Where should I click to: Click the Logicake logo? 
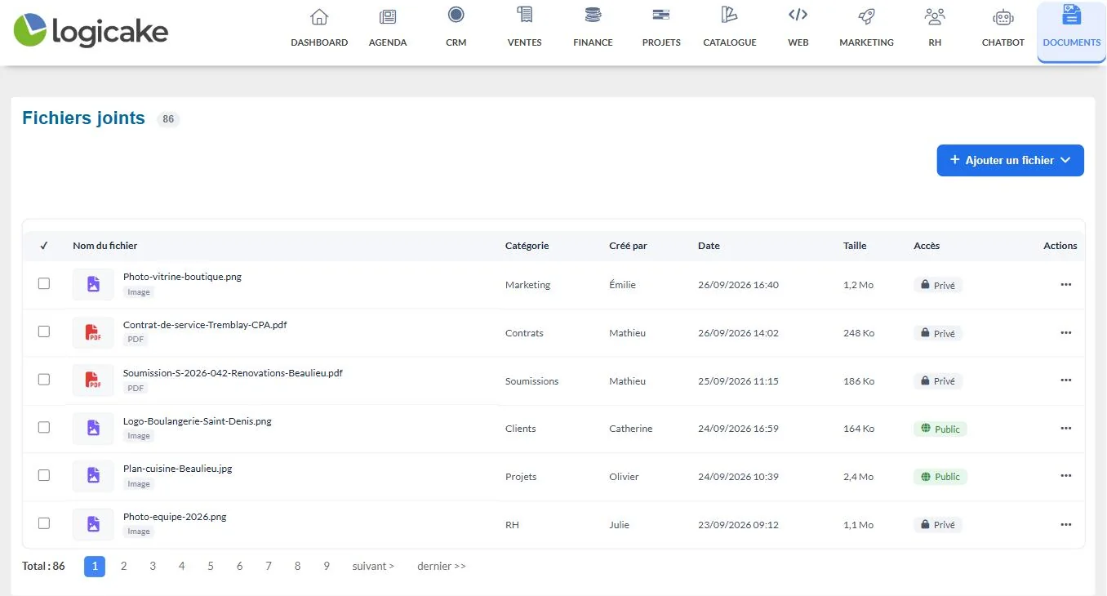(x=91, y=30)
